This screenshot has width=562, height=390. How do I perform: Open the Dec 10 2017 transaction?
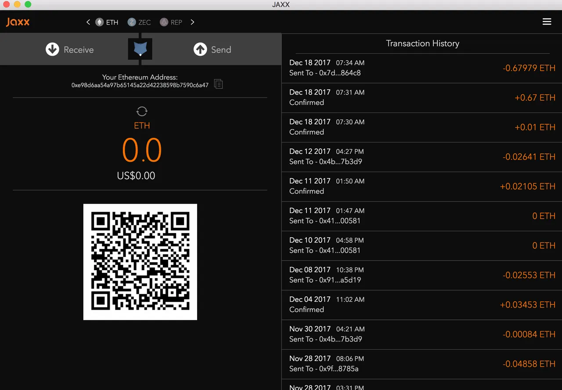click(x=422, y=246)
